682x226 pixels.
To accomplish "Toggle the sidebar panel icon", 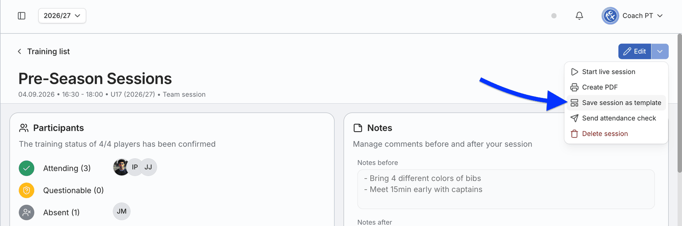I will [x=21, y=16].
